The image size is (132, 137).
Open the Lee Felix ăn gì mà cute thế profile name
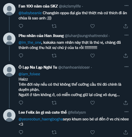(x=43, y=112)
